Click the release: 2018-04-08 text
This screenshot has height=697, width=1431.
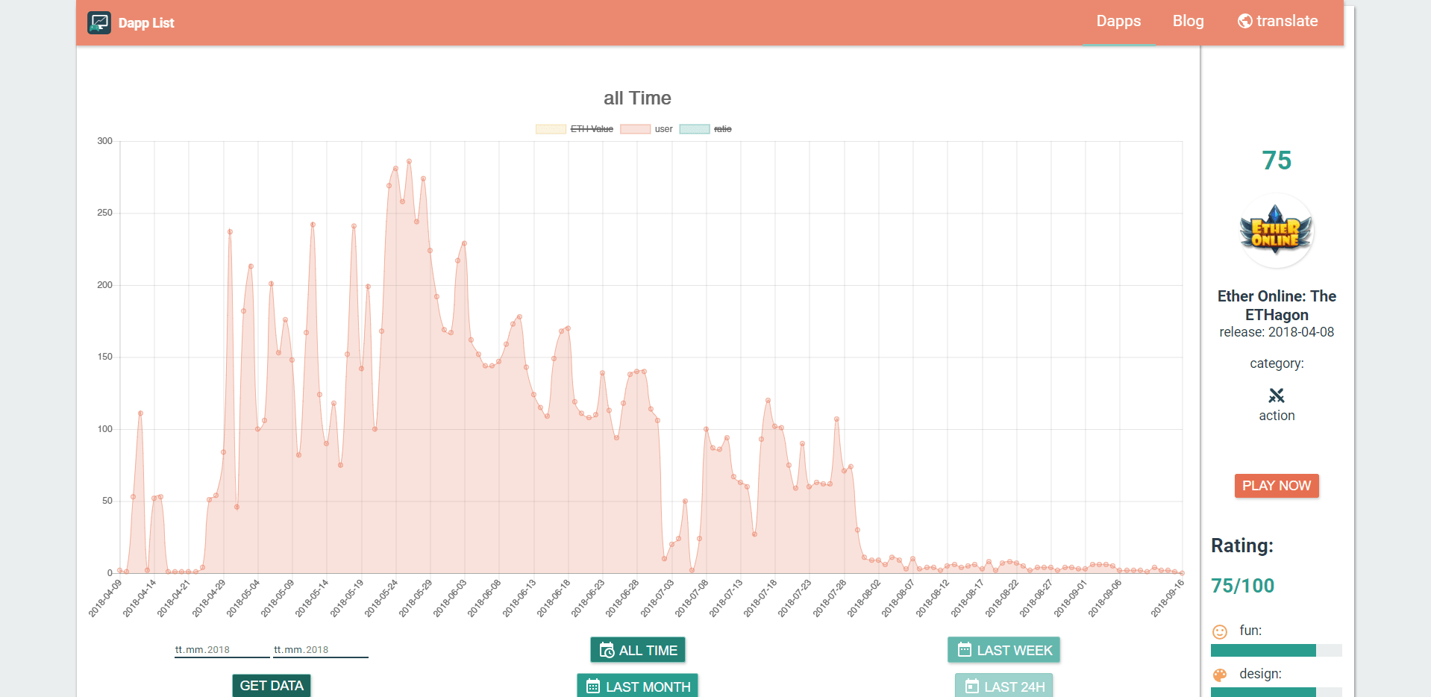(1277, 332)
